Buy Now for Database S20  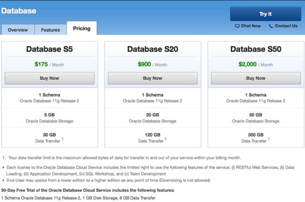152,78
